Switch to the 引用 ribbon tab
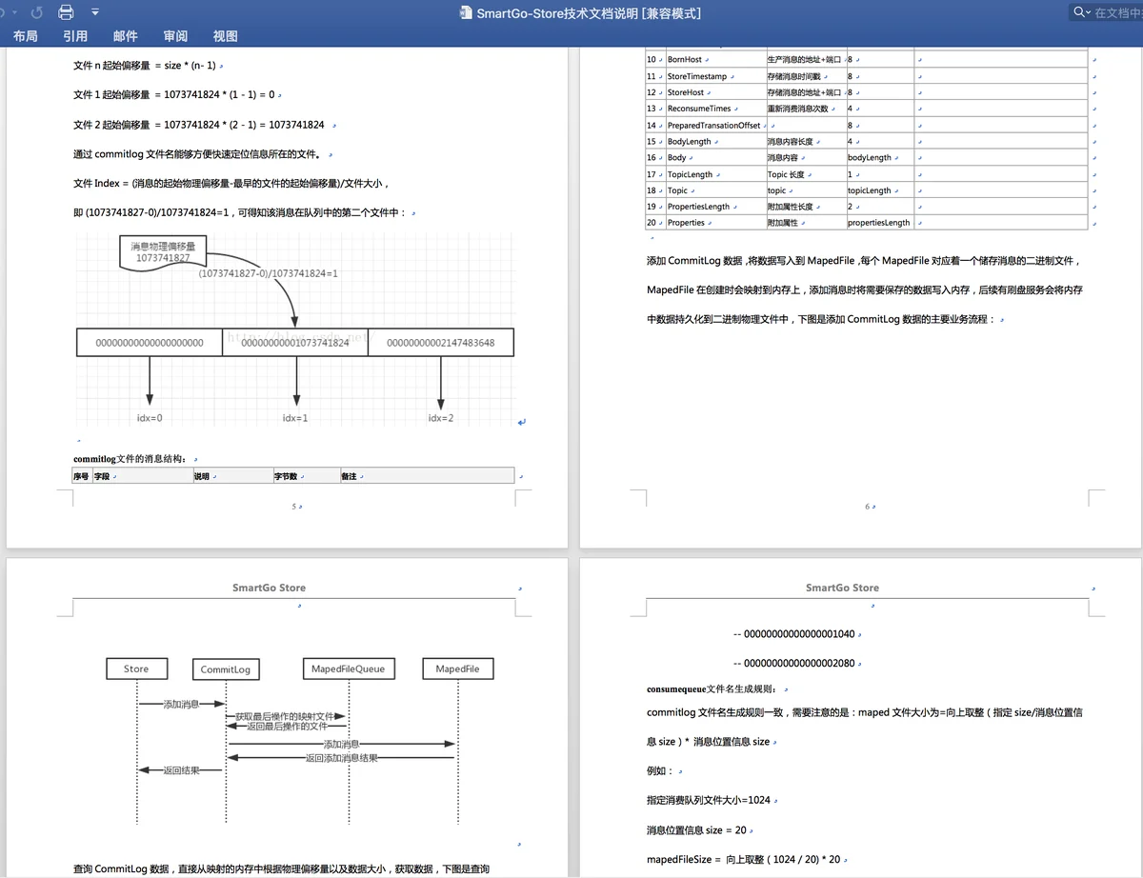 (75, 36)
